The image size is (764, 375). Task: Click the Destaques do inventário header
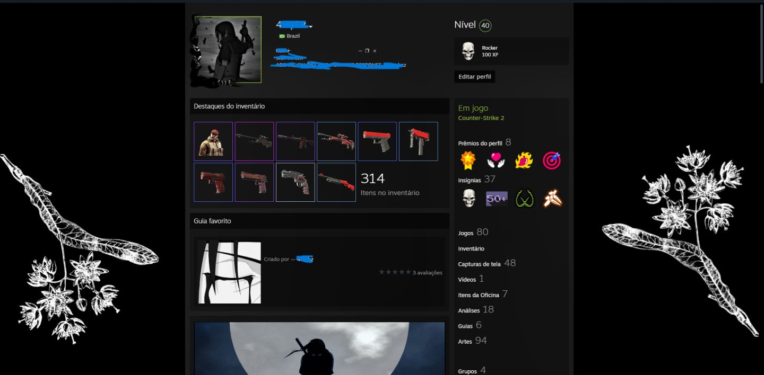(x=319, y=106)
